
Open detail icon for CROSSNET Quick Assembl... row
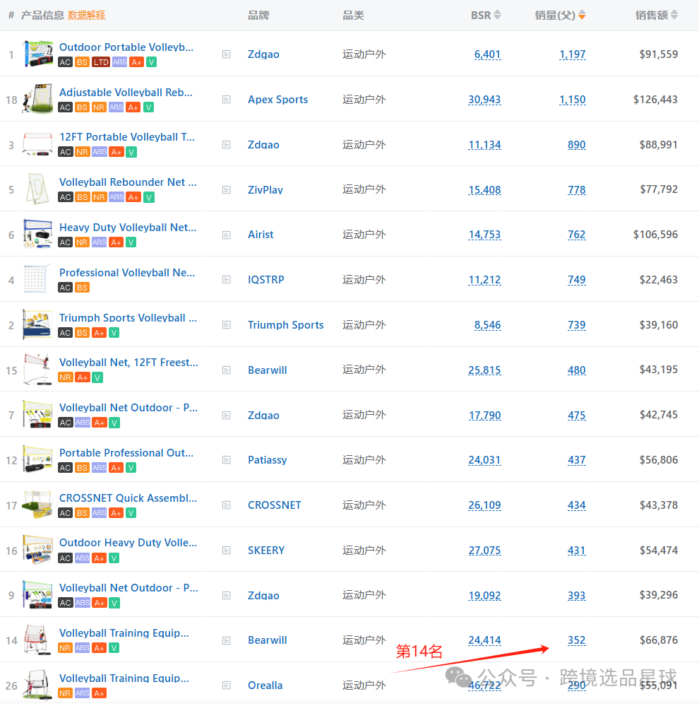[x=226, y=505]
